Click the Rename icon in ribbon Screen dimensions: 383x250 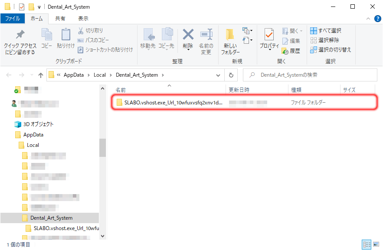click(206, 35)
